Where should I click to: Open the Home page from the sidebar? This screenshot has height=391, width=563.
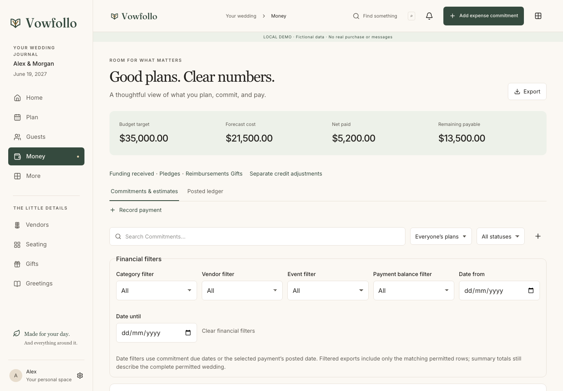[46, 98]
